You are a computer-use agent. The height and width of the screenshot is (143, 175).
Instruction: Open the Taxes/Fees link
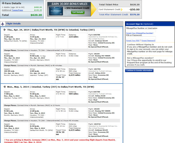coord(17,10)
